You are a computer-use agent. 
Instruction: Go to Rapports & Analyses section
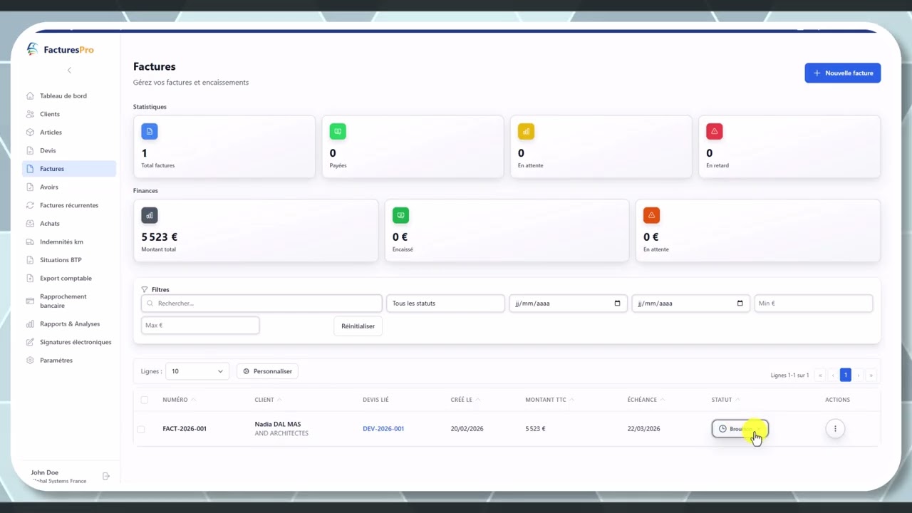pos(68,323)
